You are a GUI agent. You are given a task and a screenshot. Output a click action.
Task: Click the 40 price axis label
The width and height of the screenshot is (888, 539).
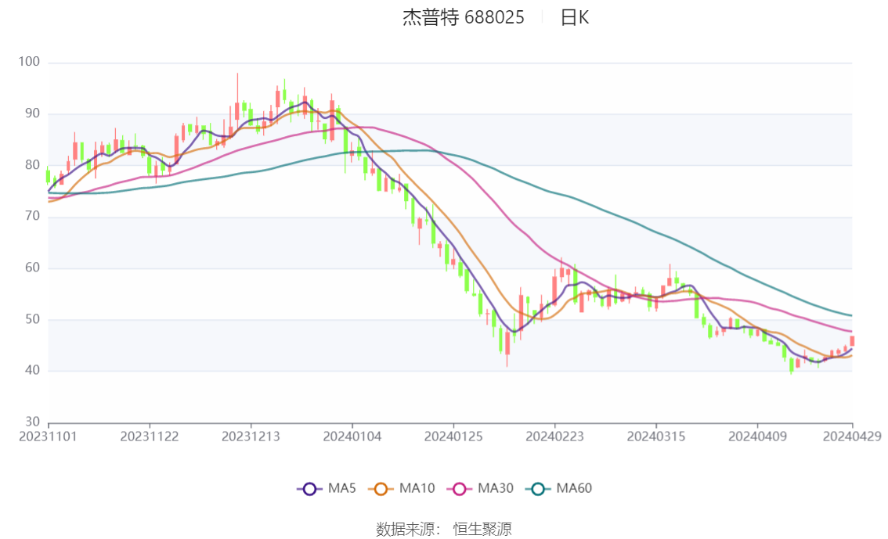pyautogui.click(x=32, y=371)
